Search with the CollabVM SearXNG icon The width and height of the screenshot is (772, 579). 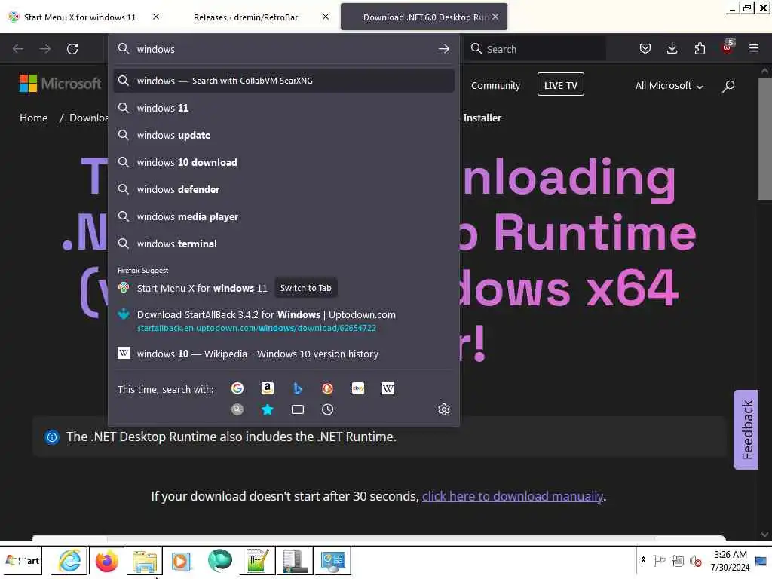(237, 409)
